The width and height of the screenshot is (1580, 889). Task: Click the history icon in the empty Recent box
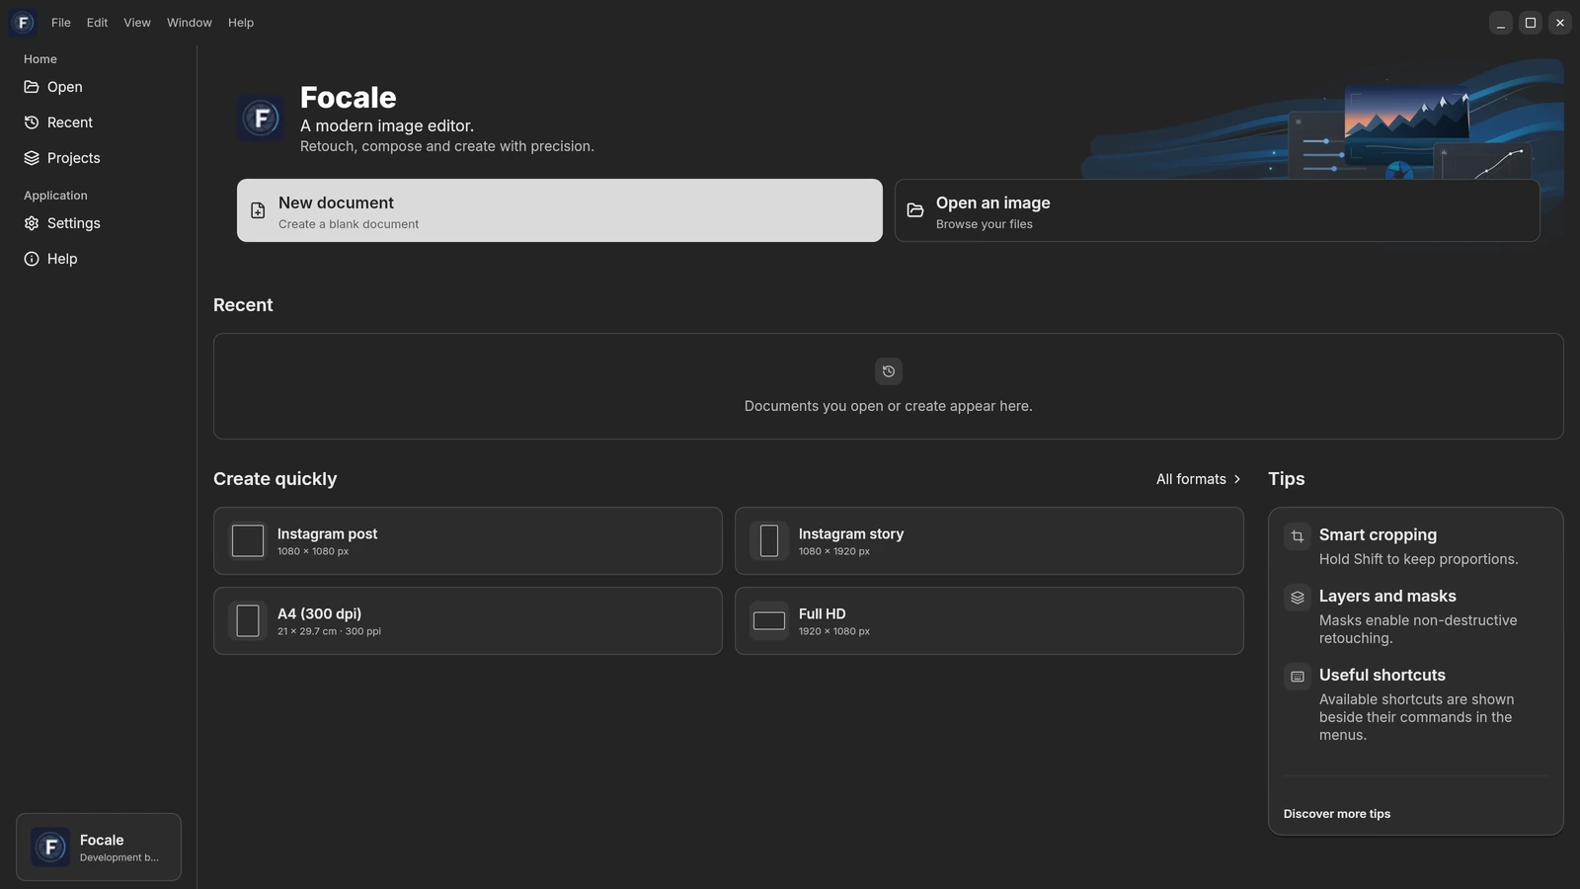tap(889, 371)
